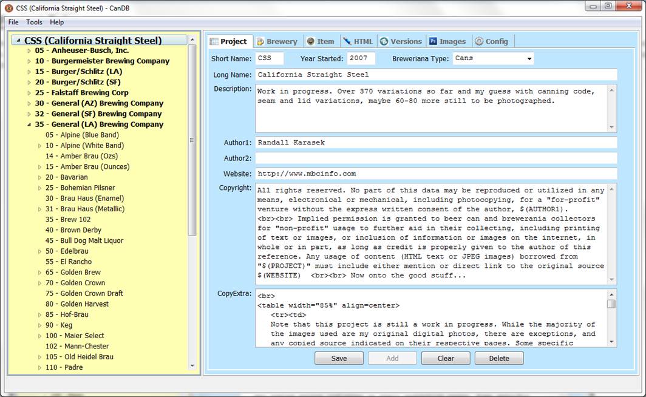Image resolution: width=646 pixels, height=397 pixels.
Task: Click the disabled Add button
Action: click(x=392, y=358)
